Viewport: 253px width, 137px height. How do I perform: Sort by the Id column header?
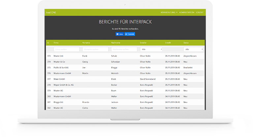[x=48, y=43]
